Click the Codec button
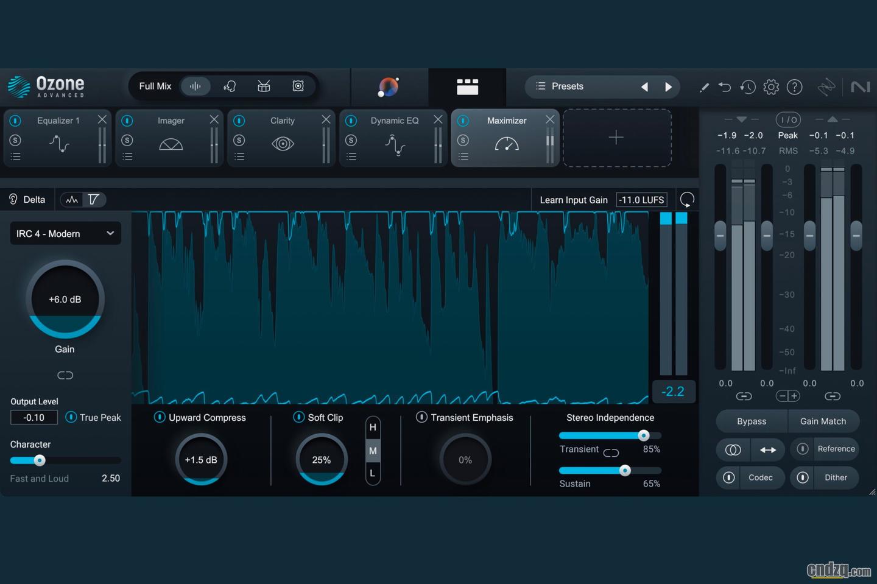The image size is (877, 584). (x=760, y=477)
